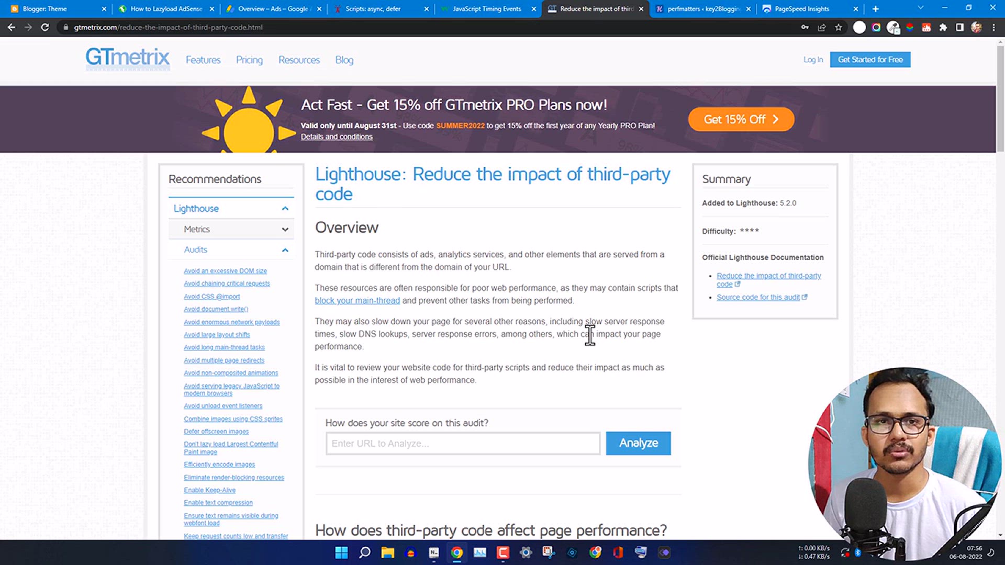The width and height of the screenshot is (1005, 565).
Task: Open Microsoft Office from taskbar
Action: tap(618, 552)
